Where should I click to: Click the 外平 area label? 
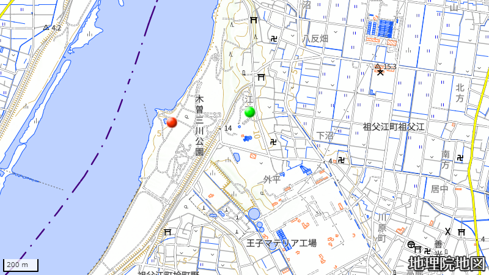tap(272, 179)
